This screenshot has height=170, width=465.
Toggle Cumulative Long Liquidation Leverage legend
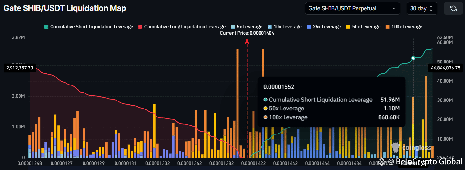182,27
